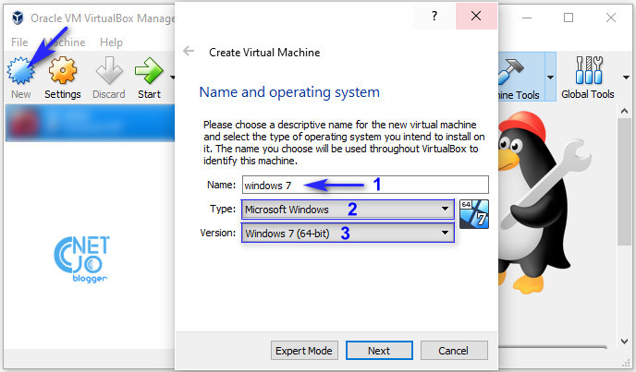Close the Create Virtual Machine dialog
636x372 pixels.
tap(476, 16)
